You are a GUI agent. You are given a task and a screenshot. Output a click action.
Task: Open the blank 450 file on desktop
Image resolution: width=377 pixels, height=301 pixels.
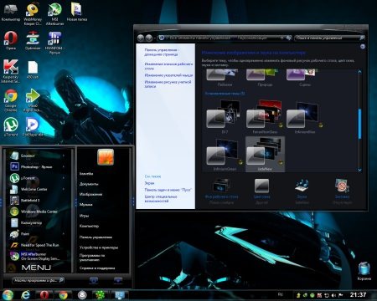tap(33, 69)
